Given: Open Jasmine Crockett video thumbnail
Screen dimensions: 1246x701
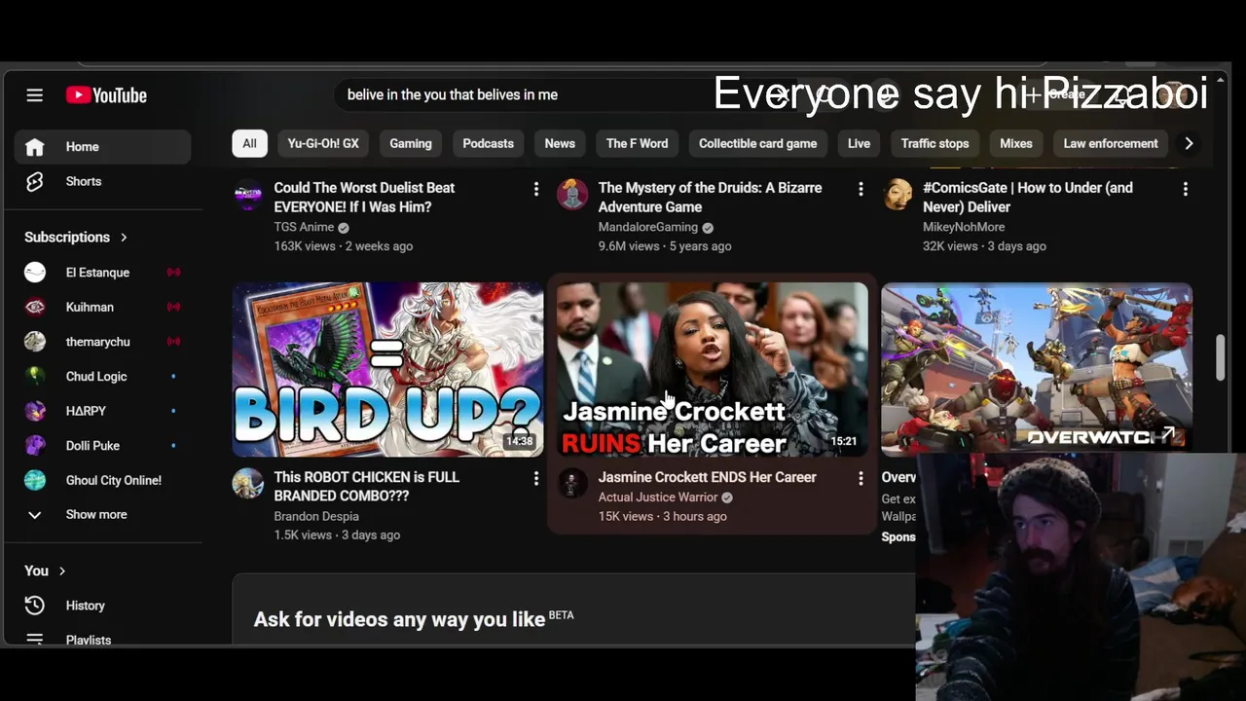Looking at the screenshot, I should pyautogui.click(x=713, y=370).
